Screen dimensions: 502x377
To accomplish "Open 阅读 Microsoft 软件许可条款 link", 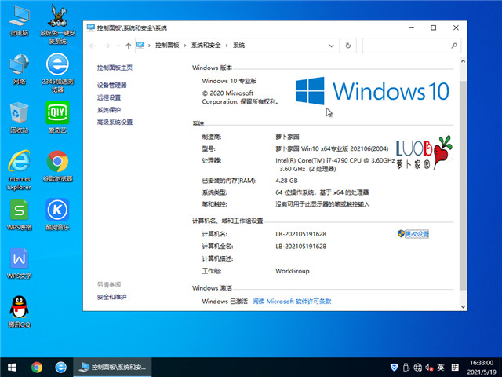I will point(292,302).
